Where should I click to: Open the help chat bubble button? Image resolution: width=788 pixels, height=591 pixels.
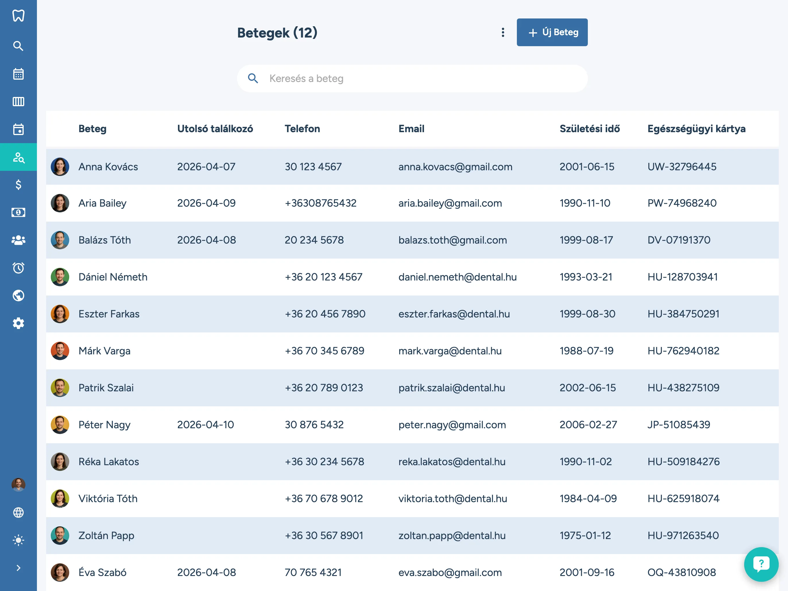coord(761,564)
